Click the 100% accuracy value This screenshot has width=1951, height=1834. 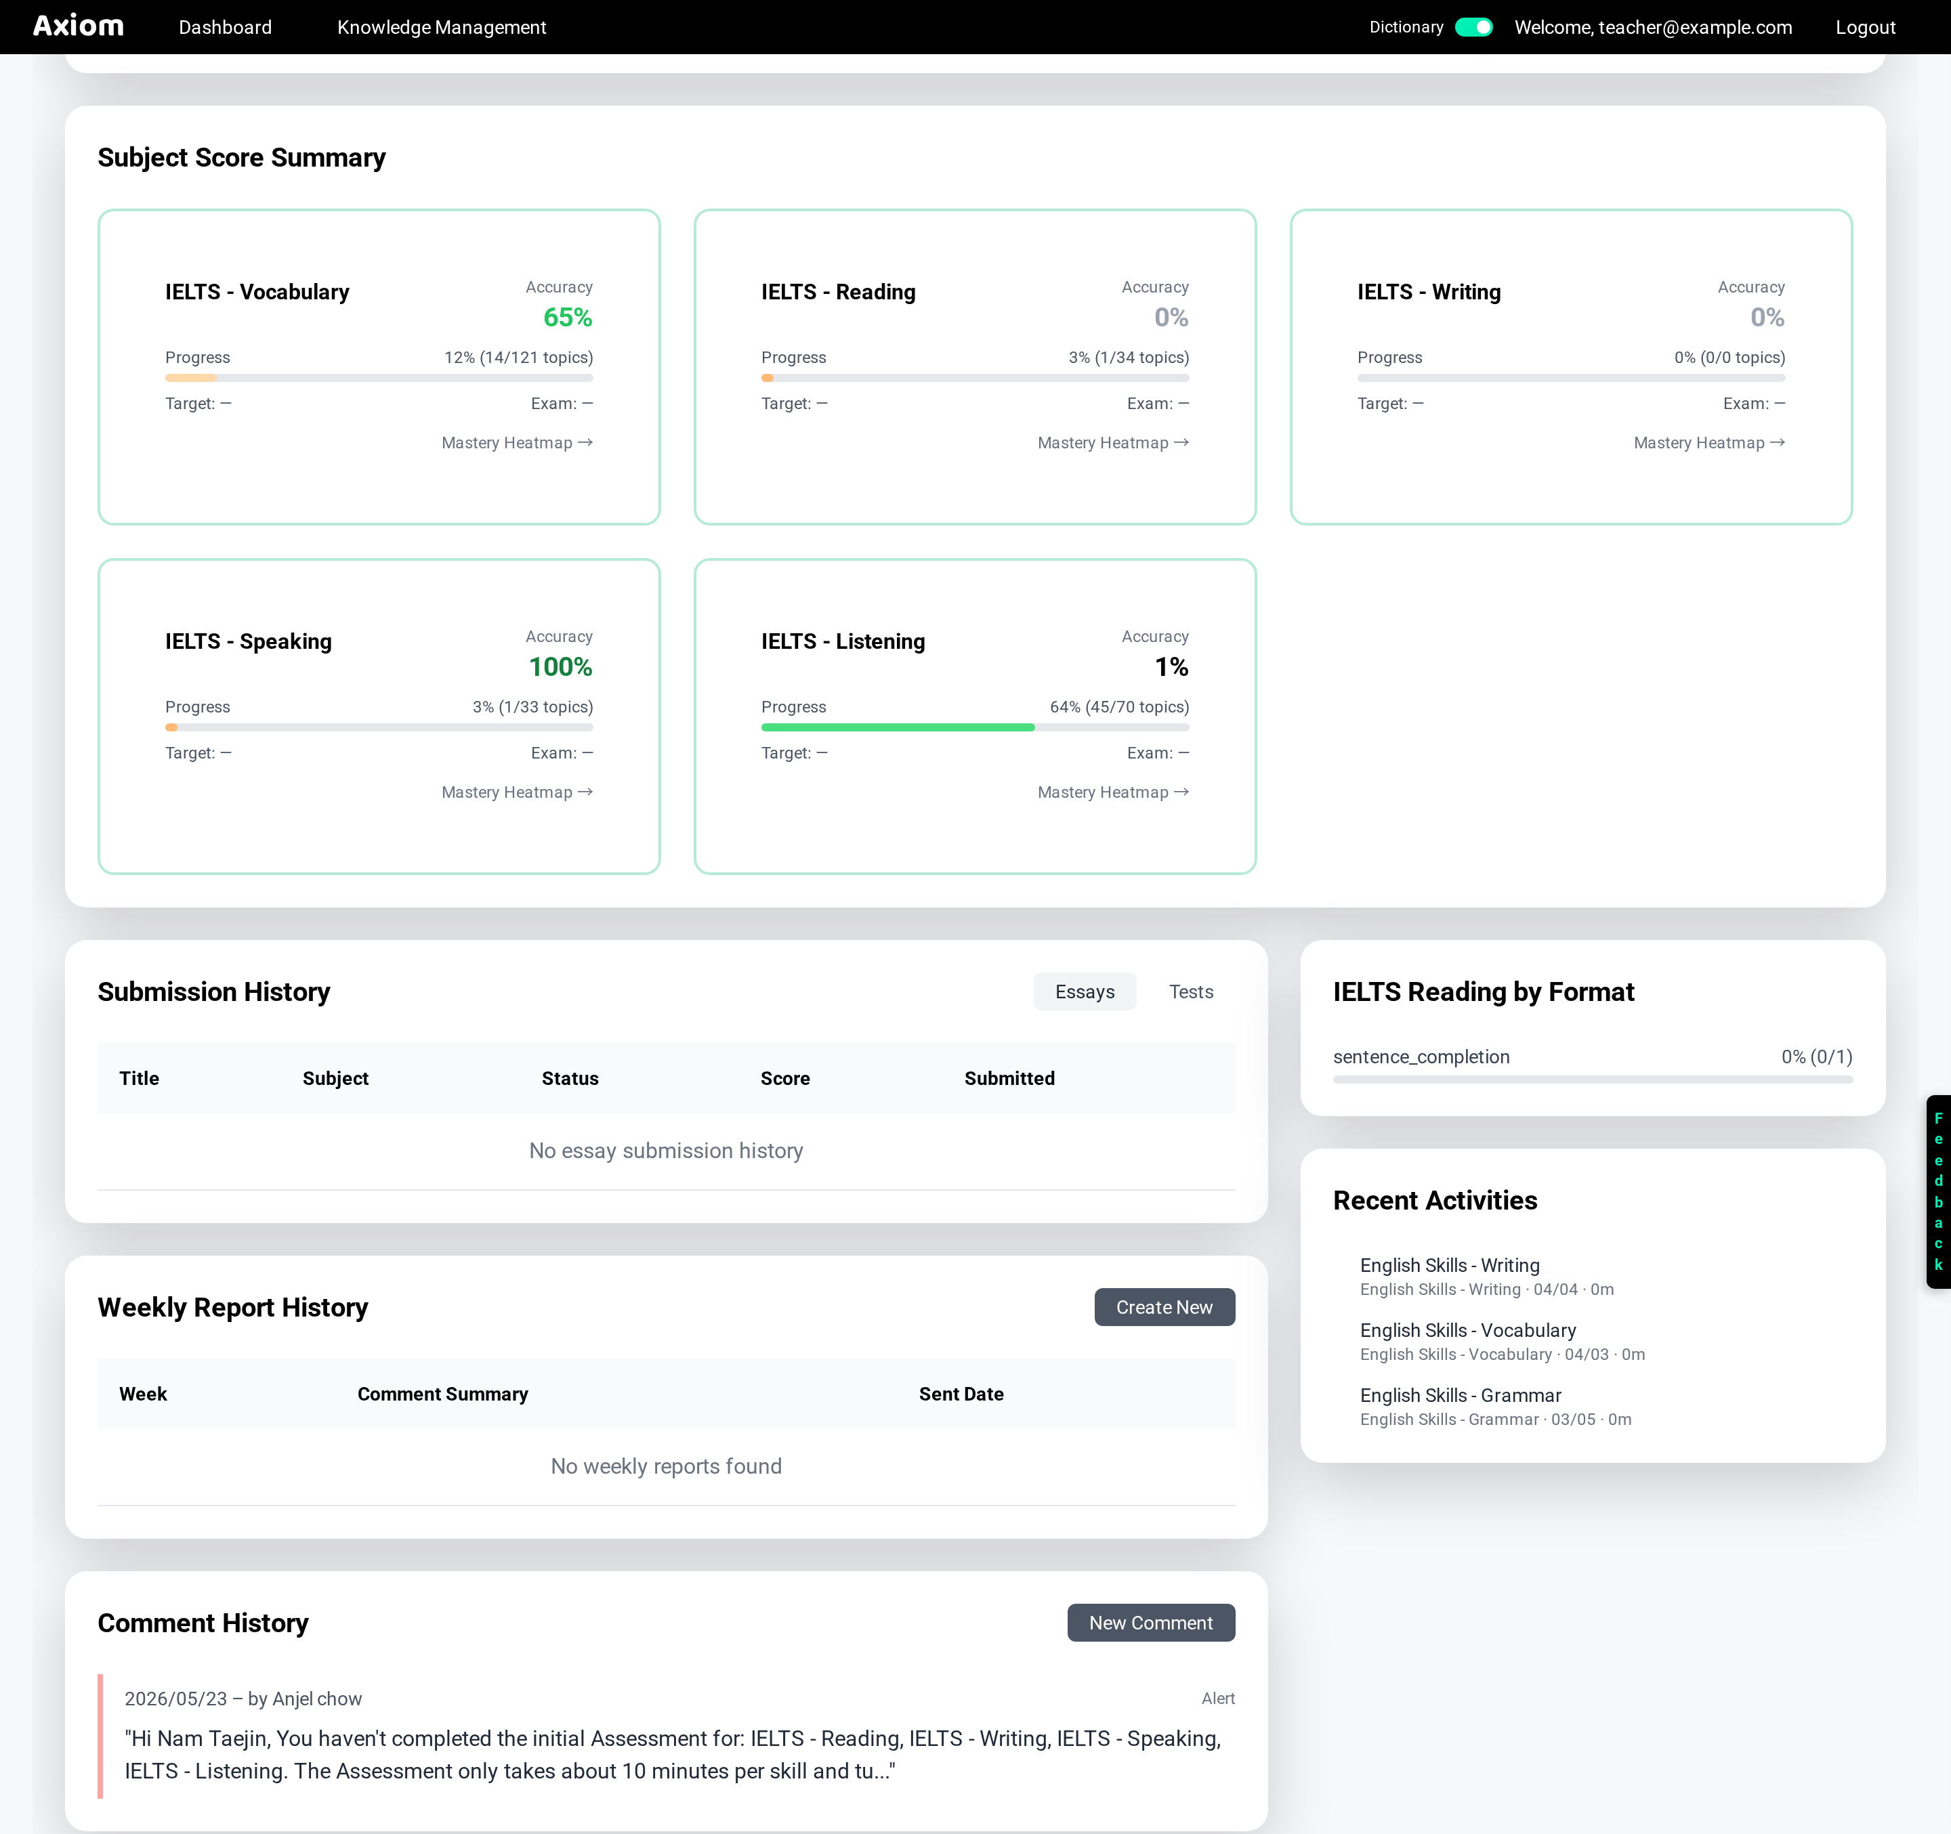pyautogui.click(x=560, y=666)
